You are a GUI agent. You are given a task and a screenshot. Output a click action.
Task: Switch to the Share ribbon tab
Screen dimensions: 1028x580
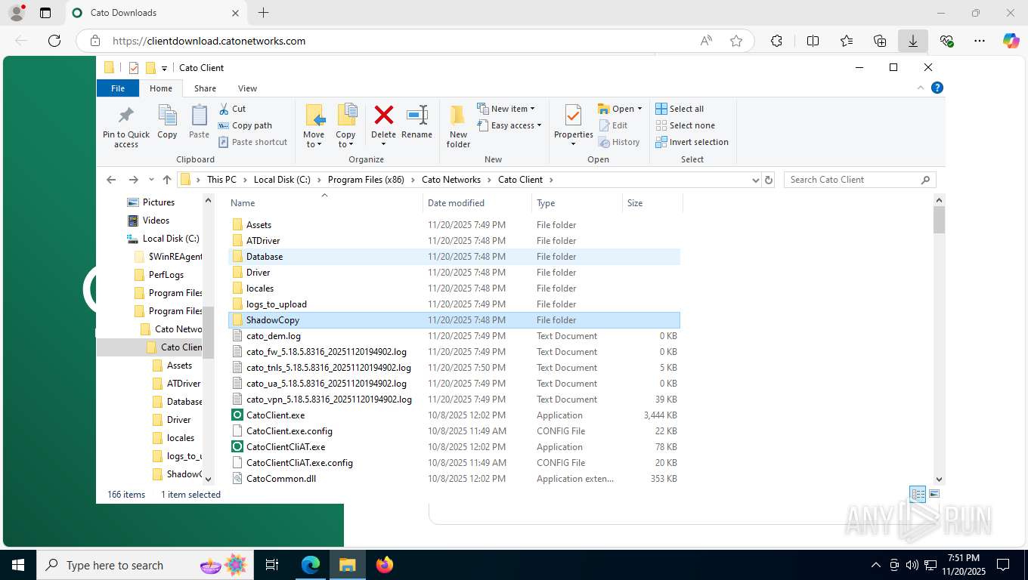point(205,88)
